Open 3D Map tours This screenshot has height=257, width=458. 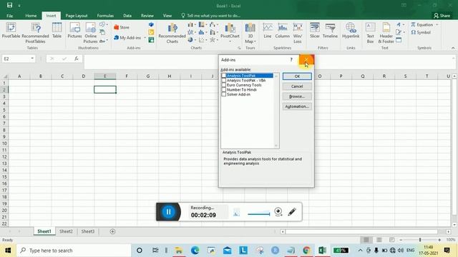coord(250,33)
